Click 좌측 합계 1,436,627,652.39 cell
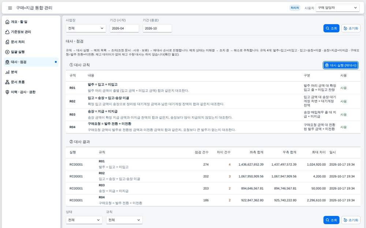 click(x=251, y=165)
